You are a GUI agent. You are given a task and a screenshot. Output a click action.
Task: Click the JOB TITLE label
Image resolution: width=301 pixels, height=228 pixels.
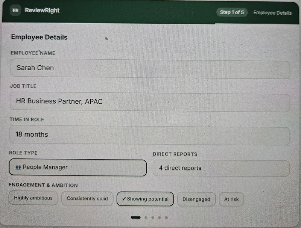(x=23, y=86)
